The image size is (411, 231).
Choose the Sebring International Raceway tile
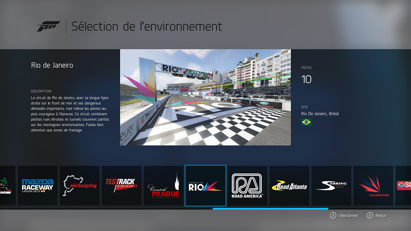coord(331,186)
